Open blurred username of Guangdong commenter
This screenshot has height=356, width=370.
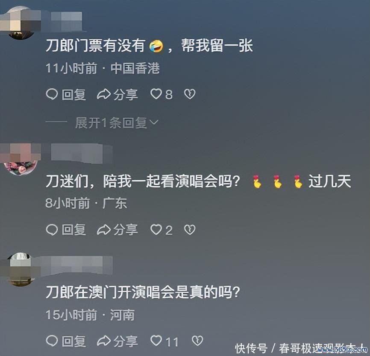click(x=78, y=154)
